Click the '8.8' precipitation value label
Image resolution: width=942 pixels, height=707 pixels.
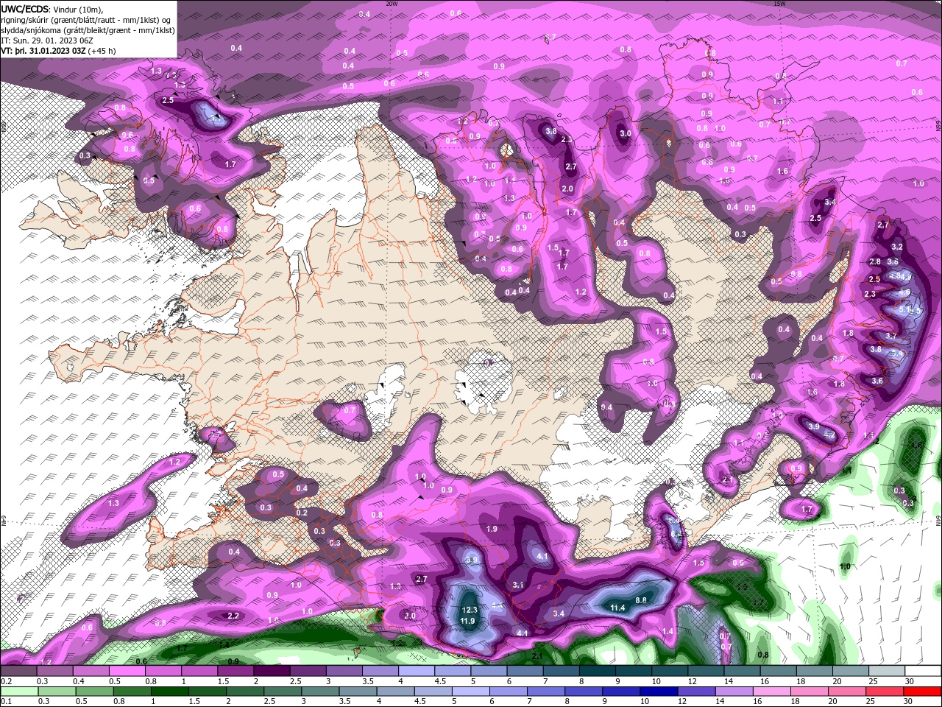pyautogui.click(x=640, y=600)
